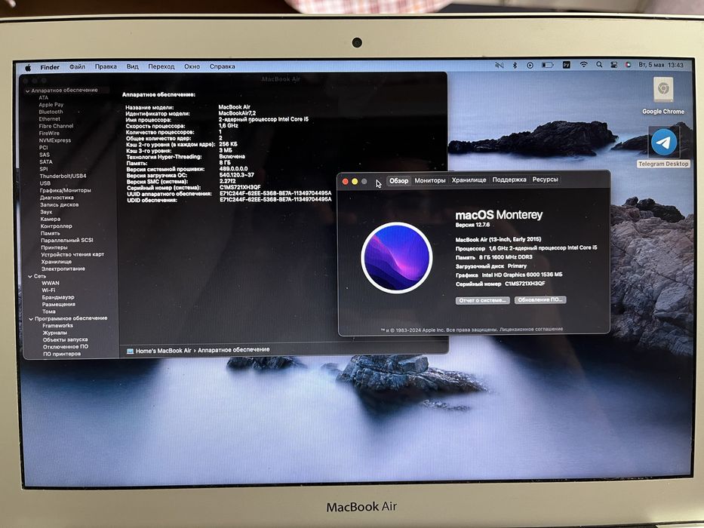The height and width of the screenshot is (528, 704).
Task: Select Память in the sidebar
Action: tap(51, 234)
